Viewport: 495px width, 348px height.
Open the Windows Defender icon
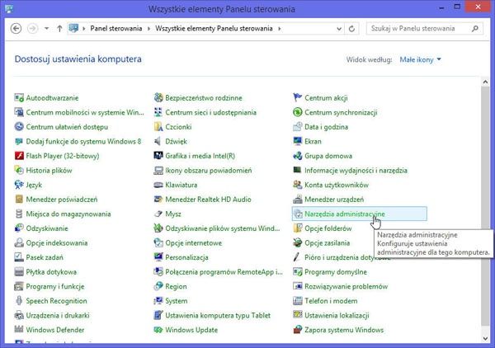pos(19,330)
